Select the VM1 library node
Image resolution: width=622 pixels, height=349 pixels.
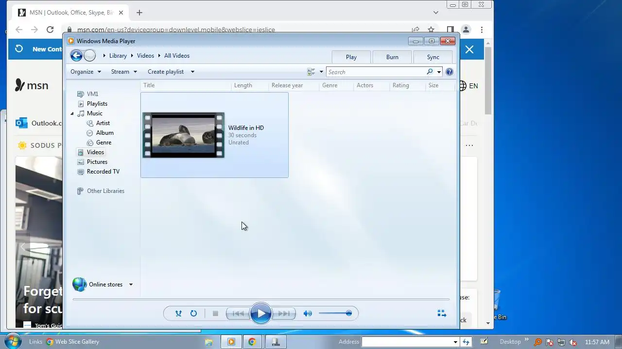click(x=88, y=94)
